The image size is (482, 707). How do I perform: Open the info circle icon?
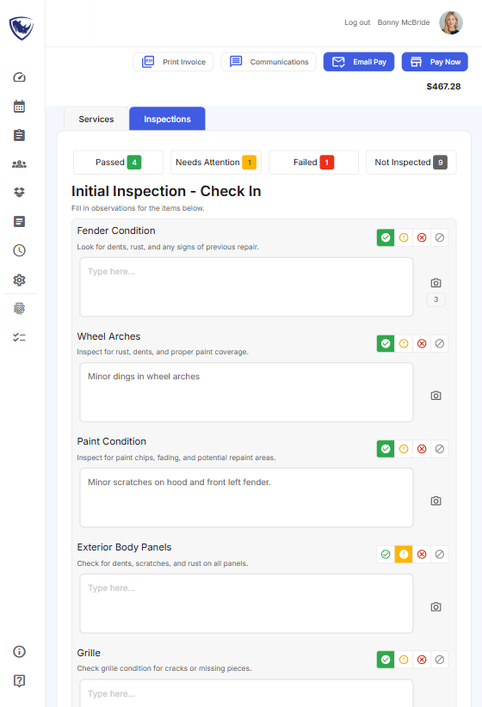tap(19, 652)
